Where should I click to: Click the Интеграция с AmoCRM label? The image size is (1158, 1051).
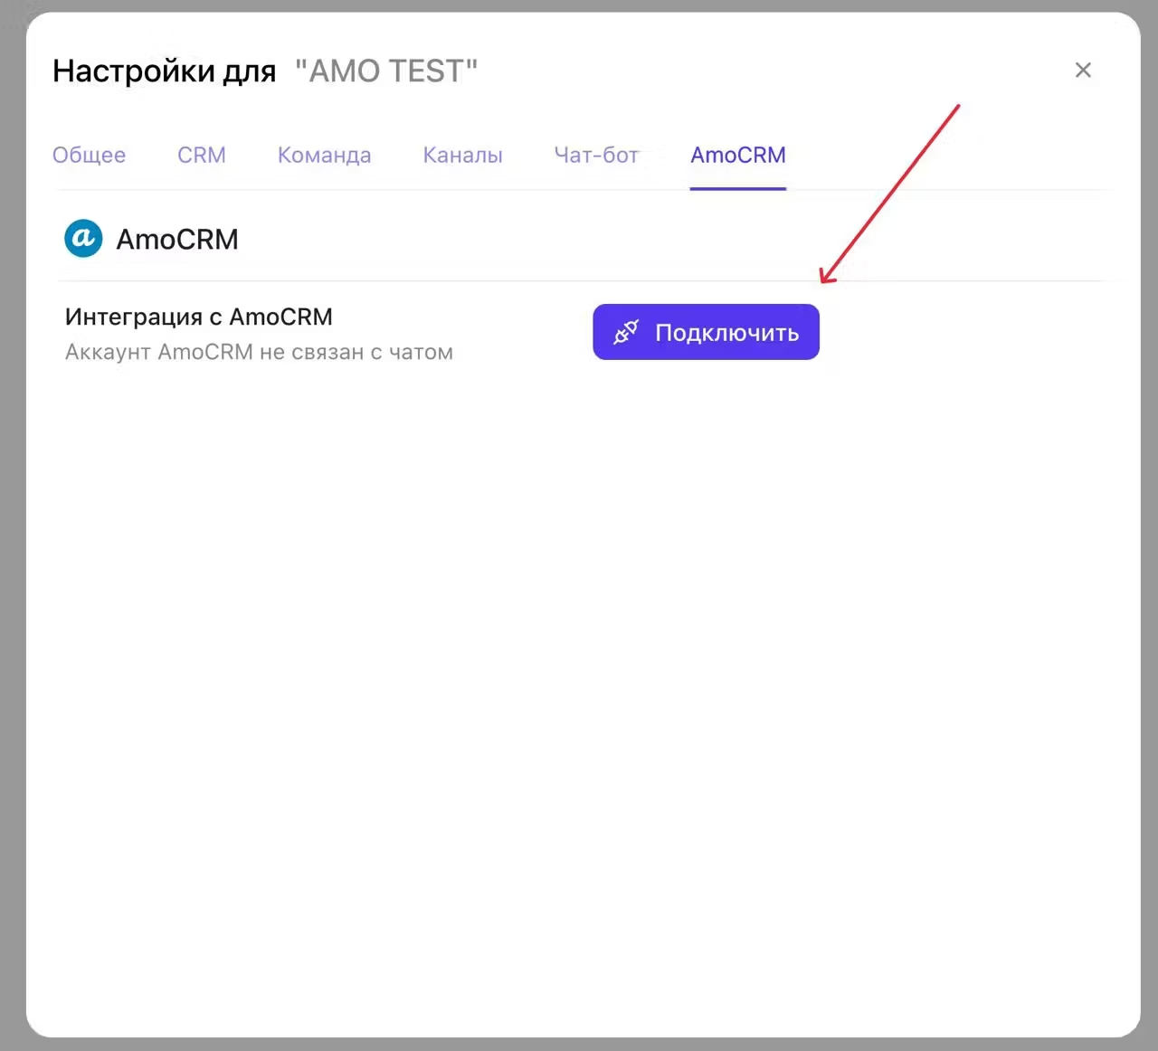coord(199,317)
